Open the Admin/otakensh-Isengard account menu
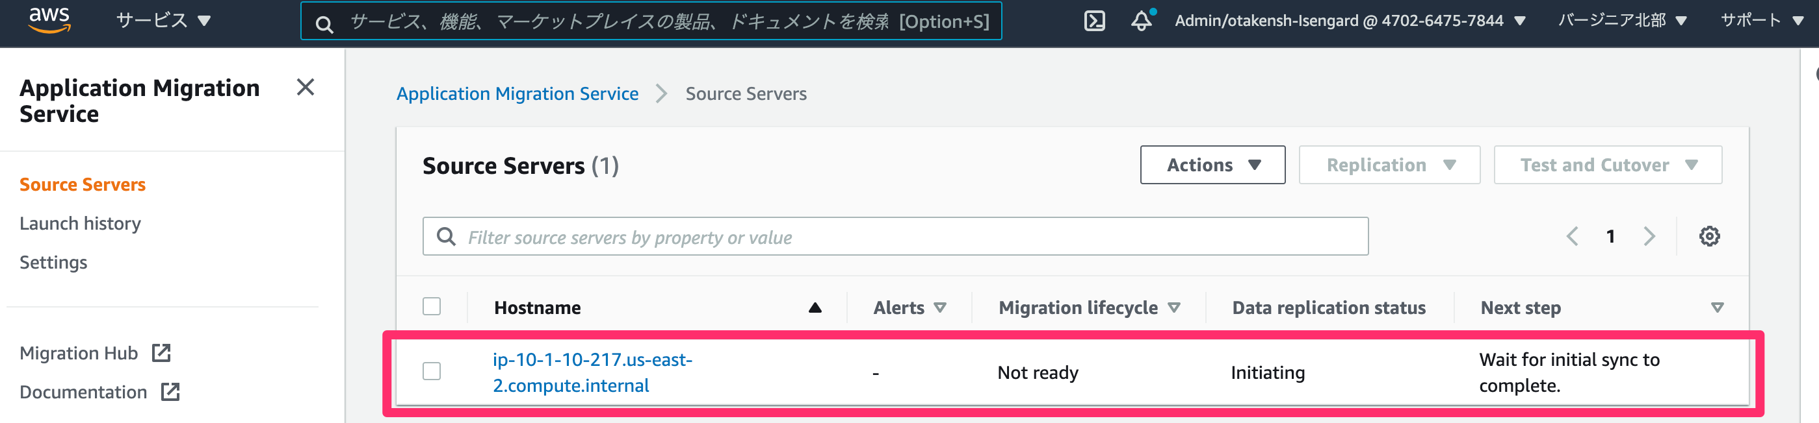Screen dimensions: 1819x423 pos(1350,21)
